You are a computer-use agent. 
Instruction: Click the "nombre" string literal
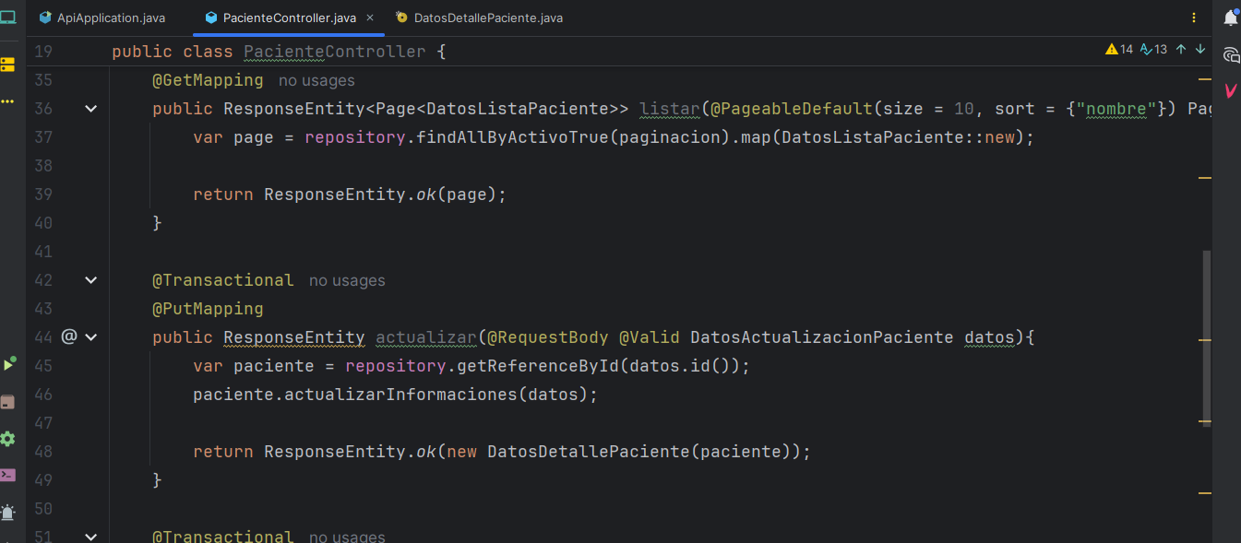pos(1116,109)
